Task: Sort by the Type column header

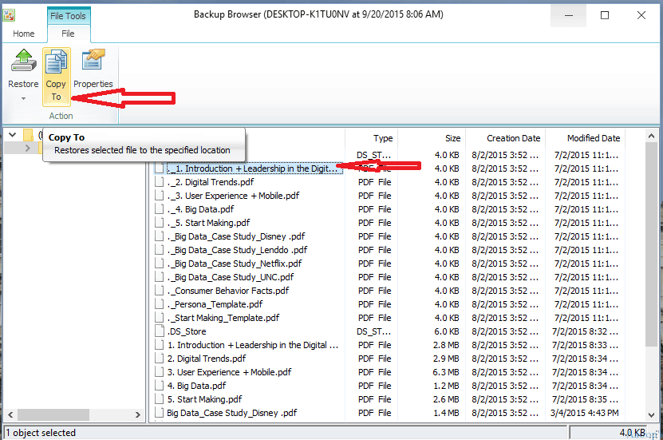Action: pyautogui.click(x=383, y=138)
